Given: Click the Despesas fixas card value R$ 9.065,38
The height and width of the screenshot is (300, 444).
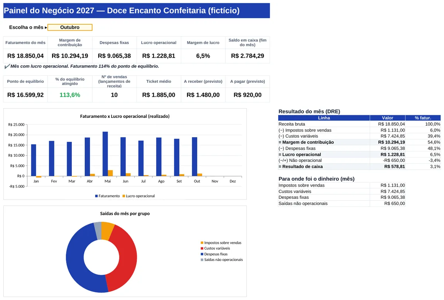Looking at the screenshot, I should click(x=114, y=56).
